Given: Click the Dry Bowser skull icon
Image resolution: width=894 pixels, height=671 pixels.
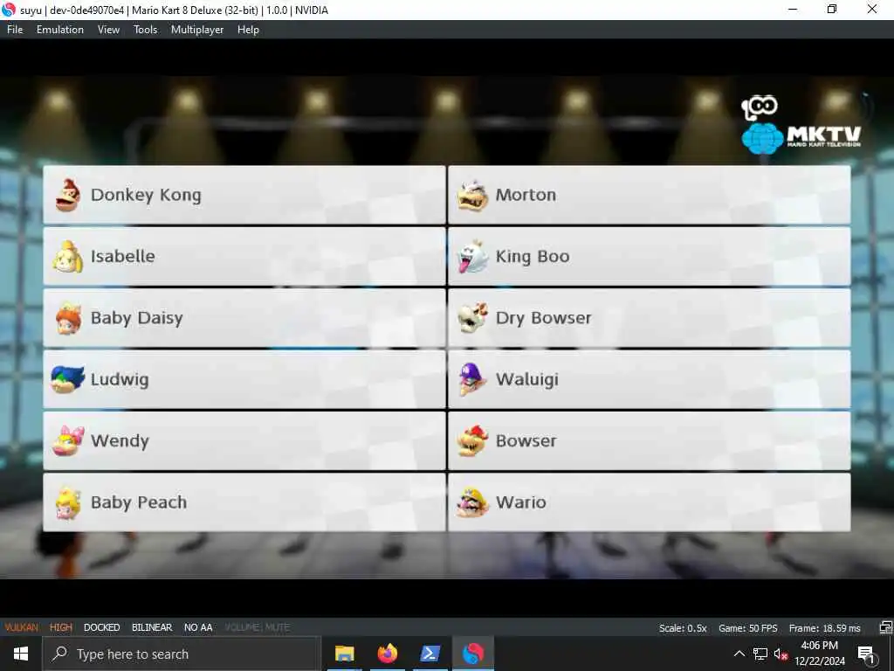Looking at the screenshot, I should pos(473,318).
